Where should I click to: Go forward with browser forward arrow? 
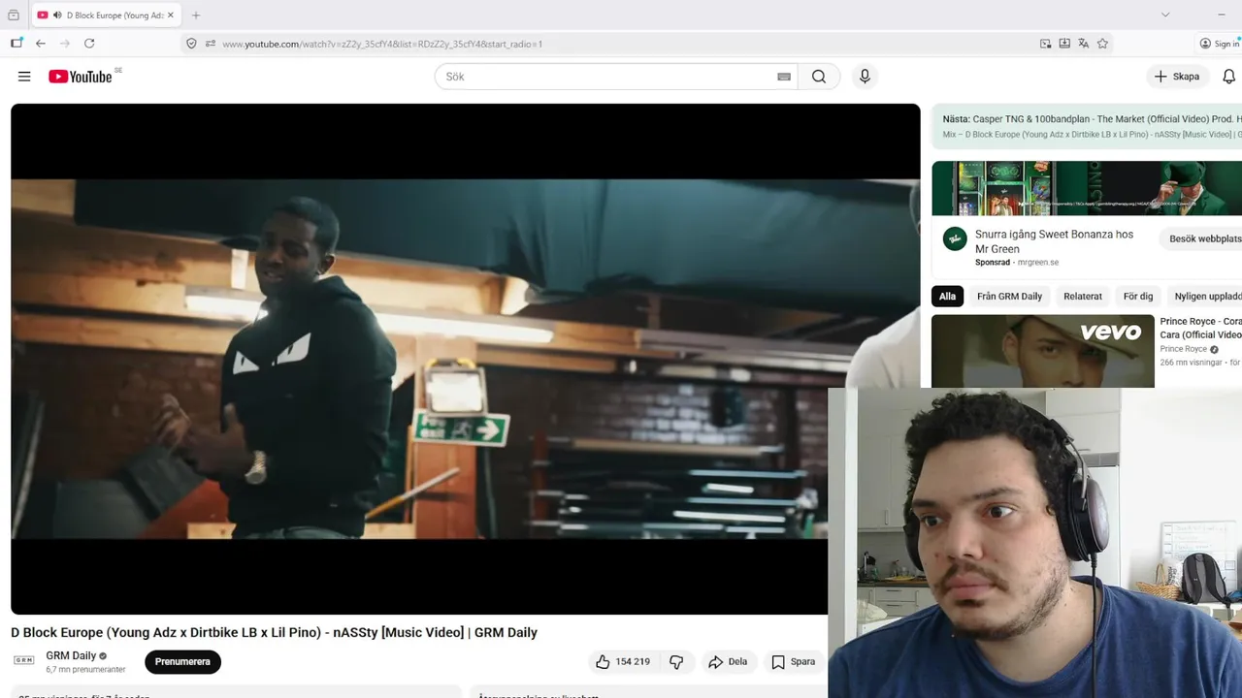point(65,44)
